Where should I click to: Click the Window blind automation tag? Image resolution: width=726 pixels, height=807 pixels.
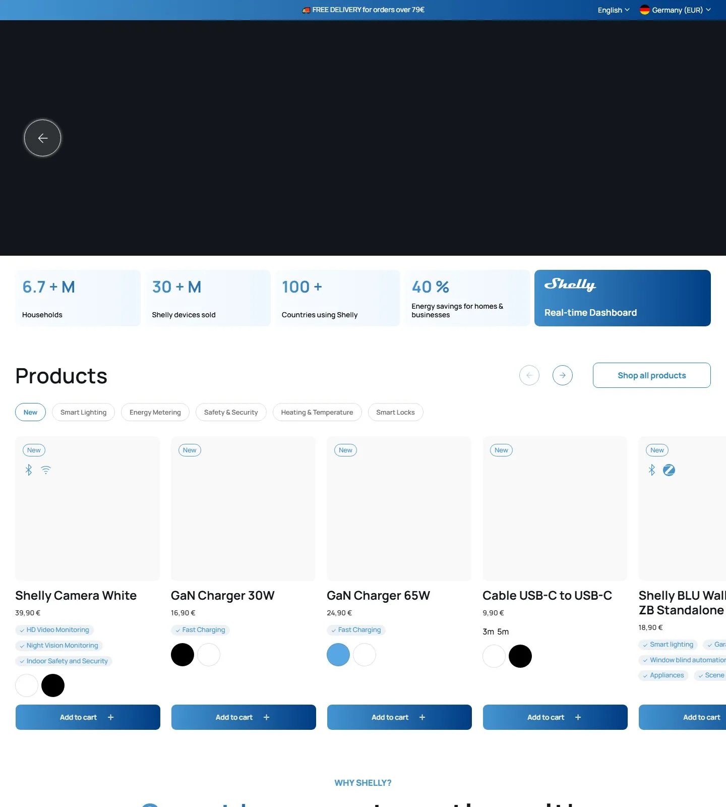click(682, 660)
